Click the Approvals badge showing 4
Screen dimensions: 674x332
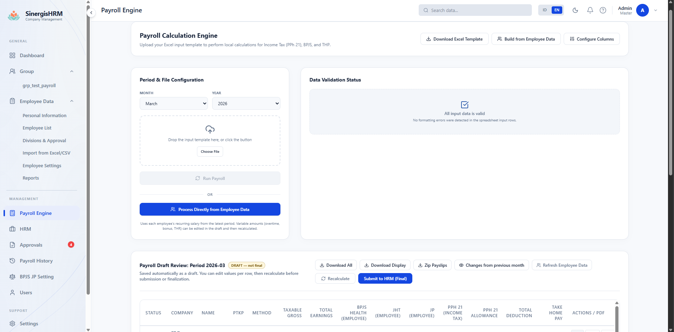point(71,245)
